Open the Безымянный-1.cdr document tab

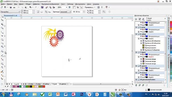[x=11, y=16]
